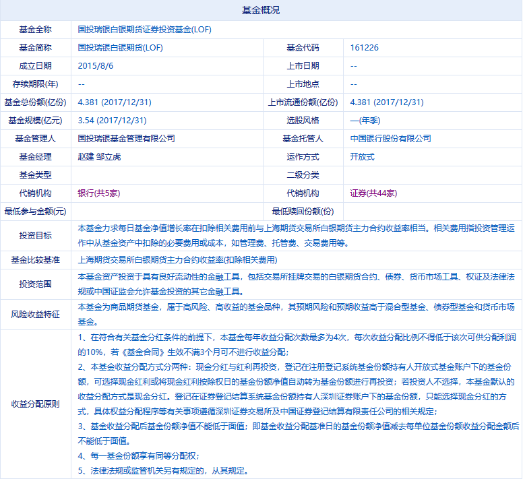The width and height of the screenshot is (523, 479).
Task: Click the 最低参与金额(元) label
Action: point(35,212)
